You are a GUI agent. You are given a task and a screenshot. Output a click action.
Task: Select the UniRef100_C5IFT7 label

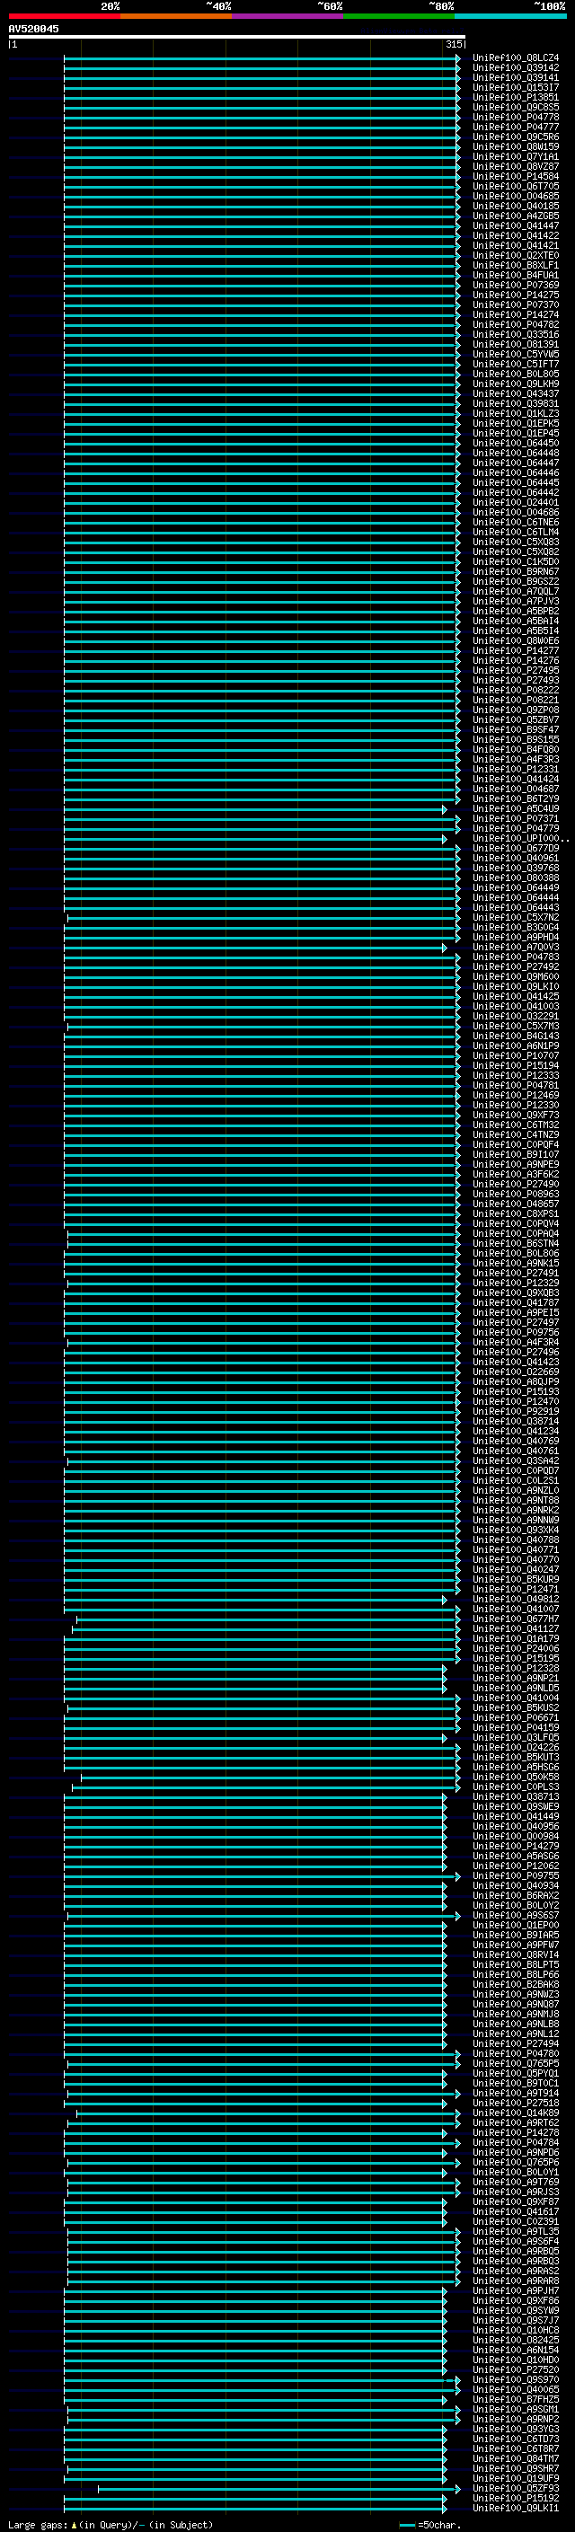click(516, 364)
